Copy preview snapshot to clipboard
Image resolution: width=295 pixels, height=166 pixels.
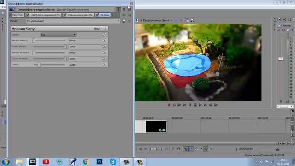[187, 20]
